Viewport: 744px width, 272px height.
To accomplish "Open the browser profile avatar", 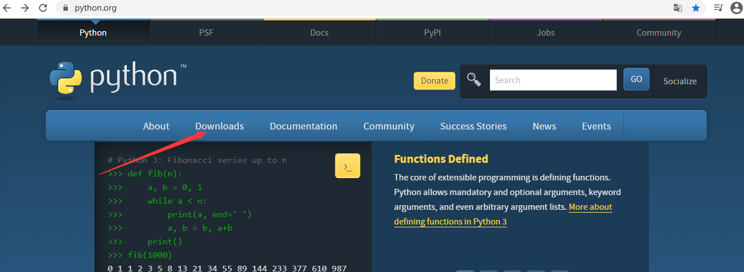I will 736,8.
